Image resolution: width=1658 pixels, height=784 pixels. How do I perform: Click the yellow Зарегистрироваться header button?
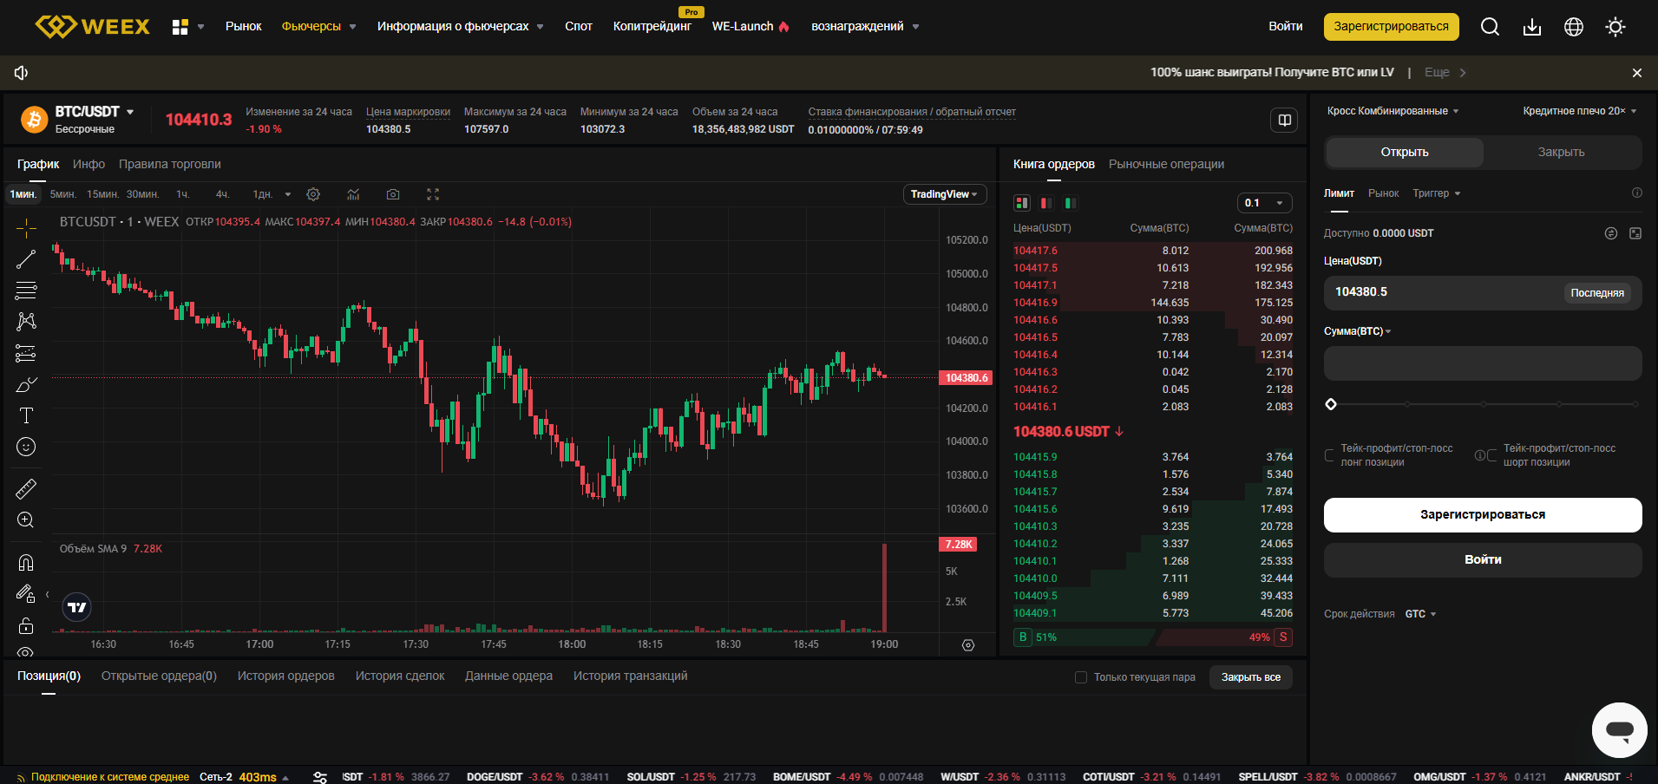(1391, 27)
